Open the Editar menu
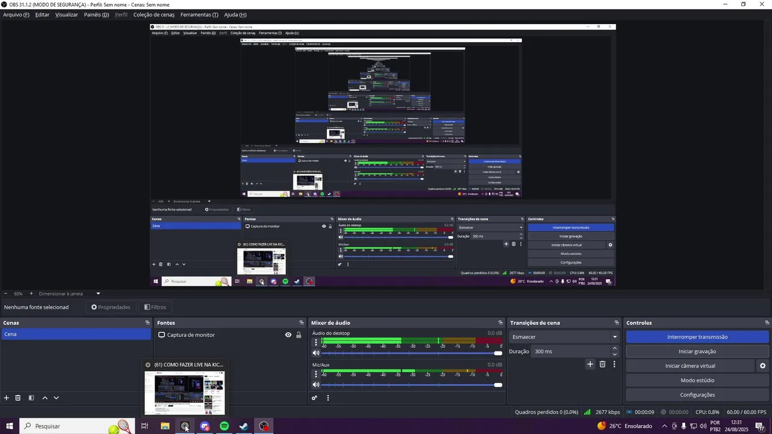Screen dimensions: 772x434 (42, 14)
